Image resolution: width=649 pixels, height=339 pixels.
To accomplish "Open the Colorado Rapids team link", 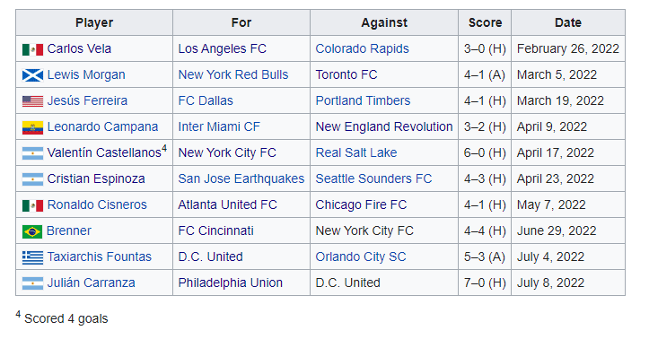I will [362, 48].
